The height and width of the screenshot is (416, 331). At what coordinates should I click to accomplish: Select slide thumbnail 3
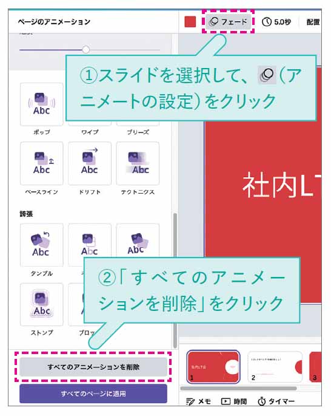point(315,367)
